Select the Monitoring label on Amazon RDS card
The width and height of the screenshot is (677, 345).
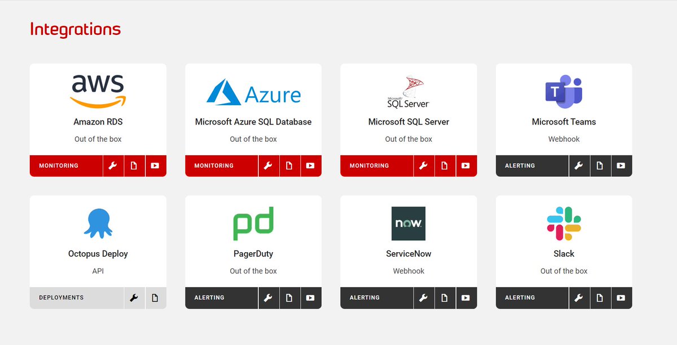pyautogui.click(x=59, y=166)
